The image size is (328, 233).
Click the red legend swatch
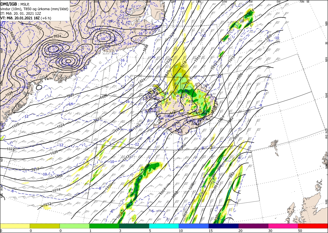[x=313, y=226]
